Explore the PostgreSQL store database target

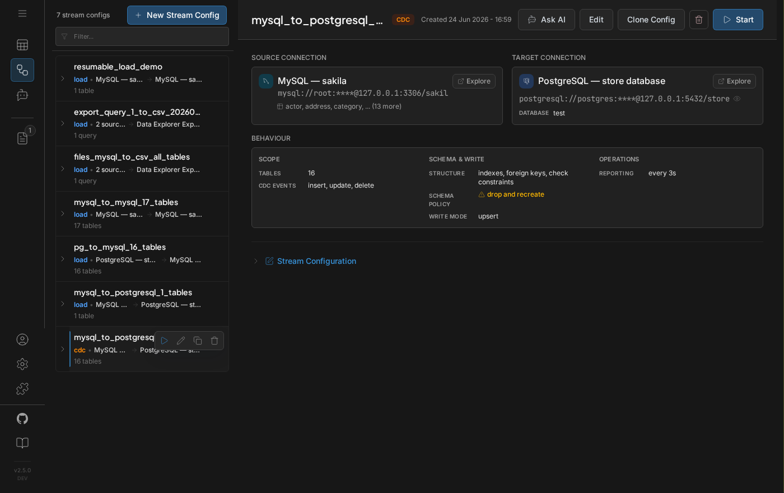click(734, 81)
